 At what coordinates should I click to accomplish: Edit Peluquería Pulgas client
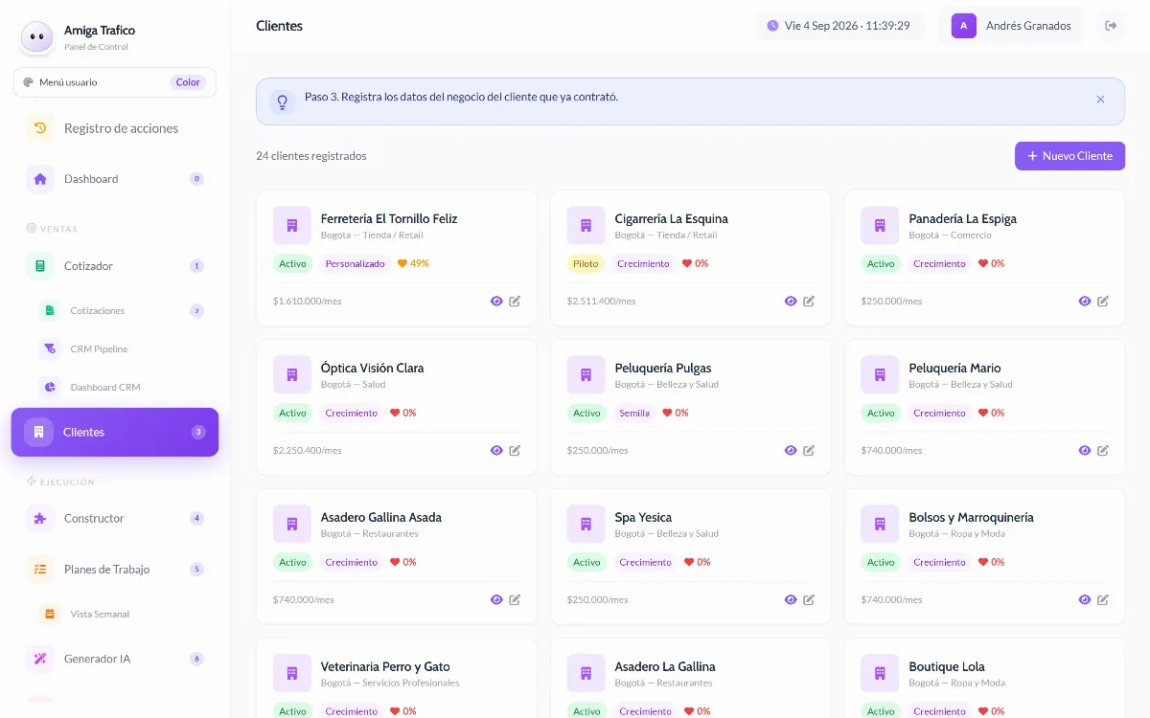pyautogui.click(x=809, y=450)
